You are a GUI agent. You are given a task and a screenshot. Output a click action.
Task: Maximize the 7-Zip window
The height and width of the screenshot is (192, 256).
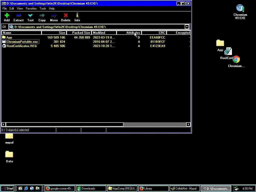point(183,3)
